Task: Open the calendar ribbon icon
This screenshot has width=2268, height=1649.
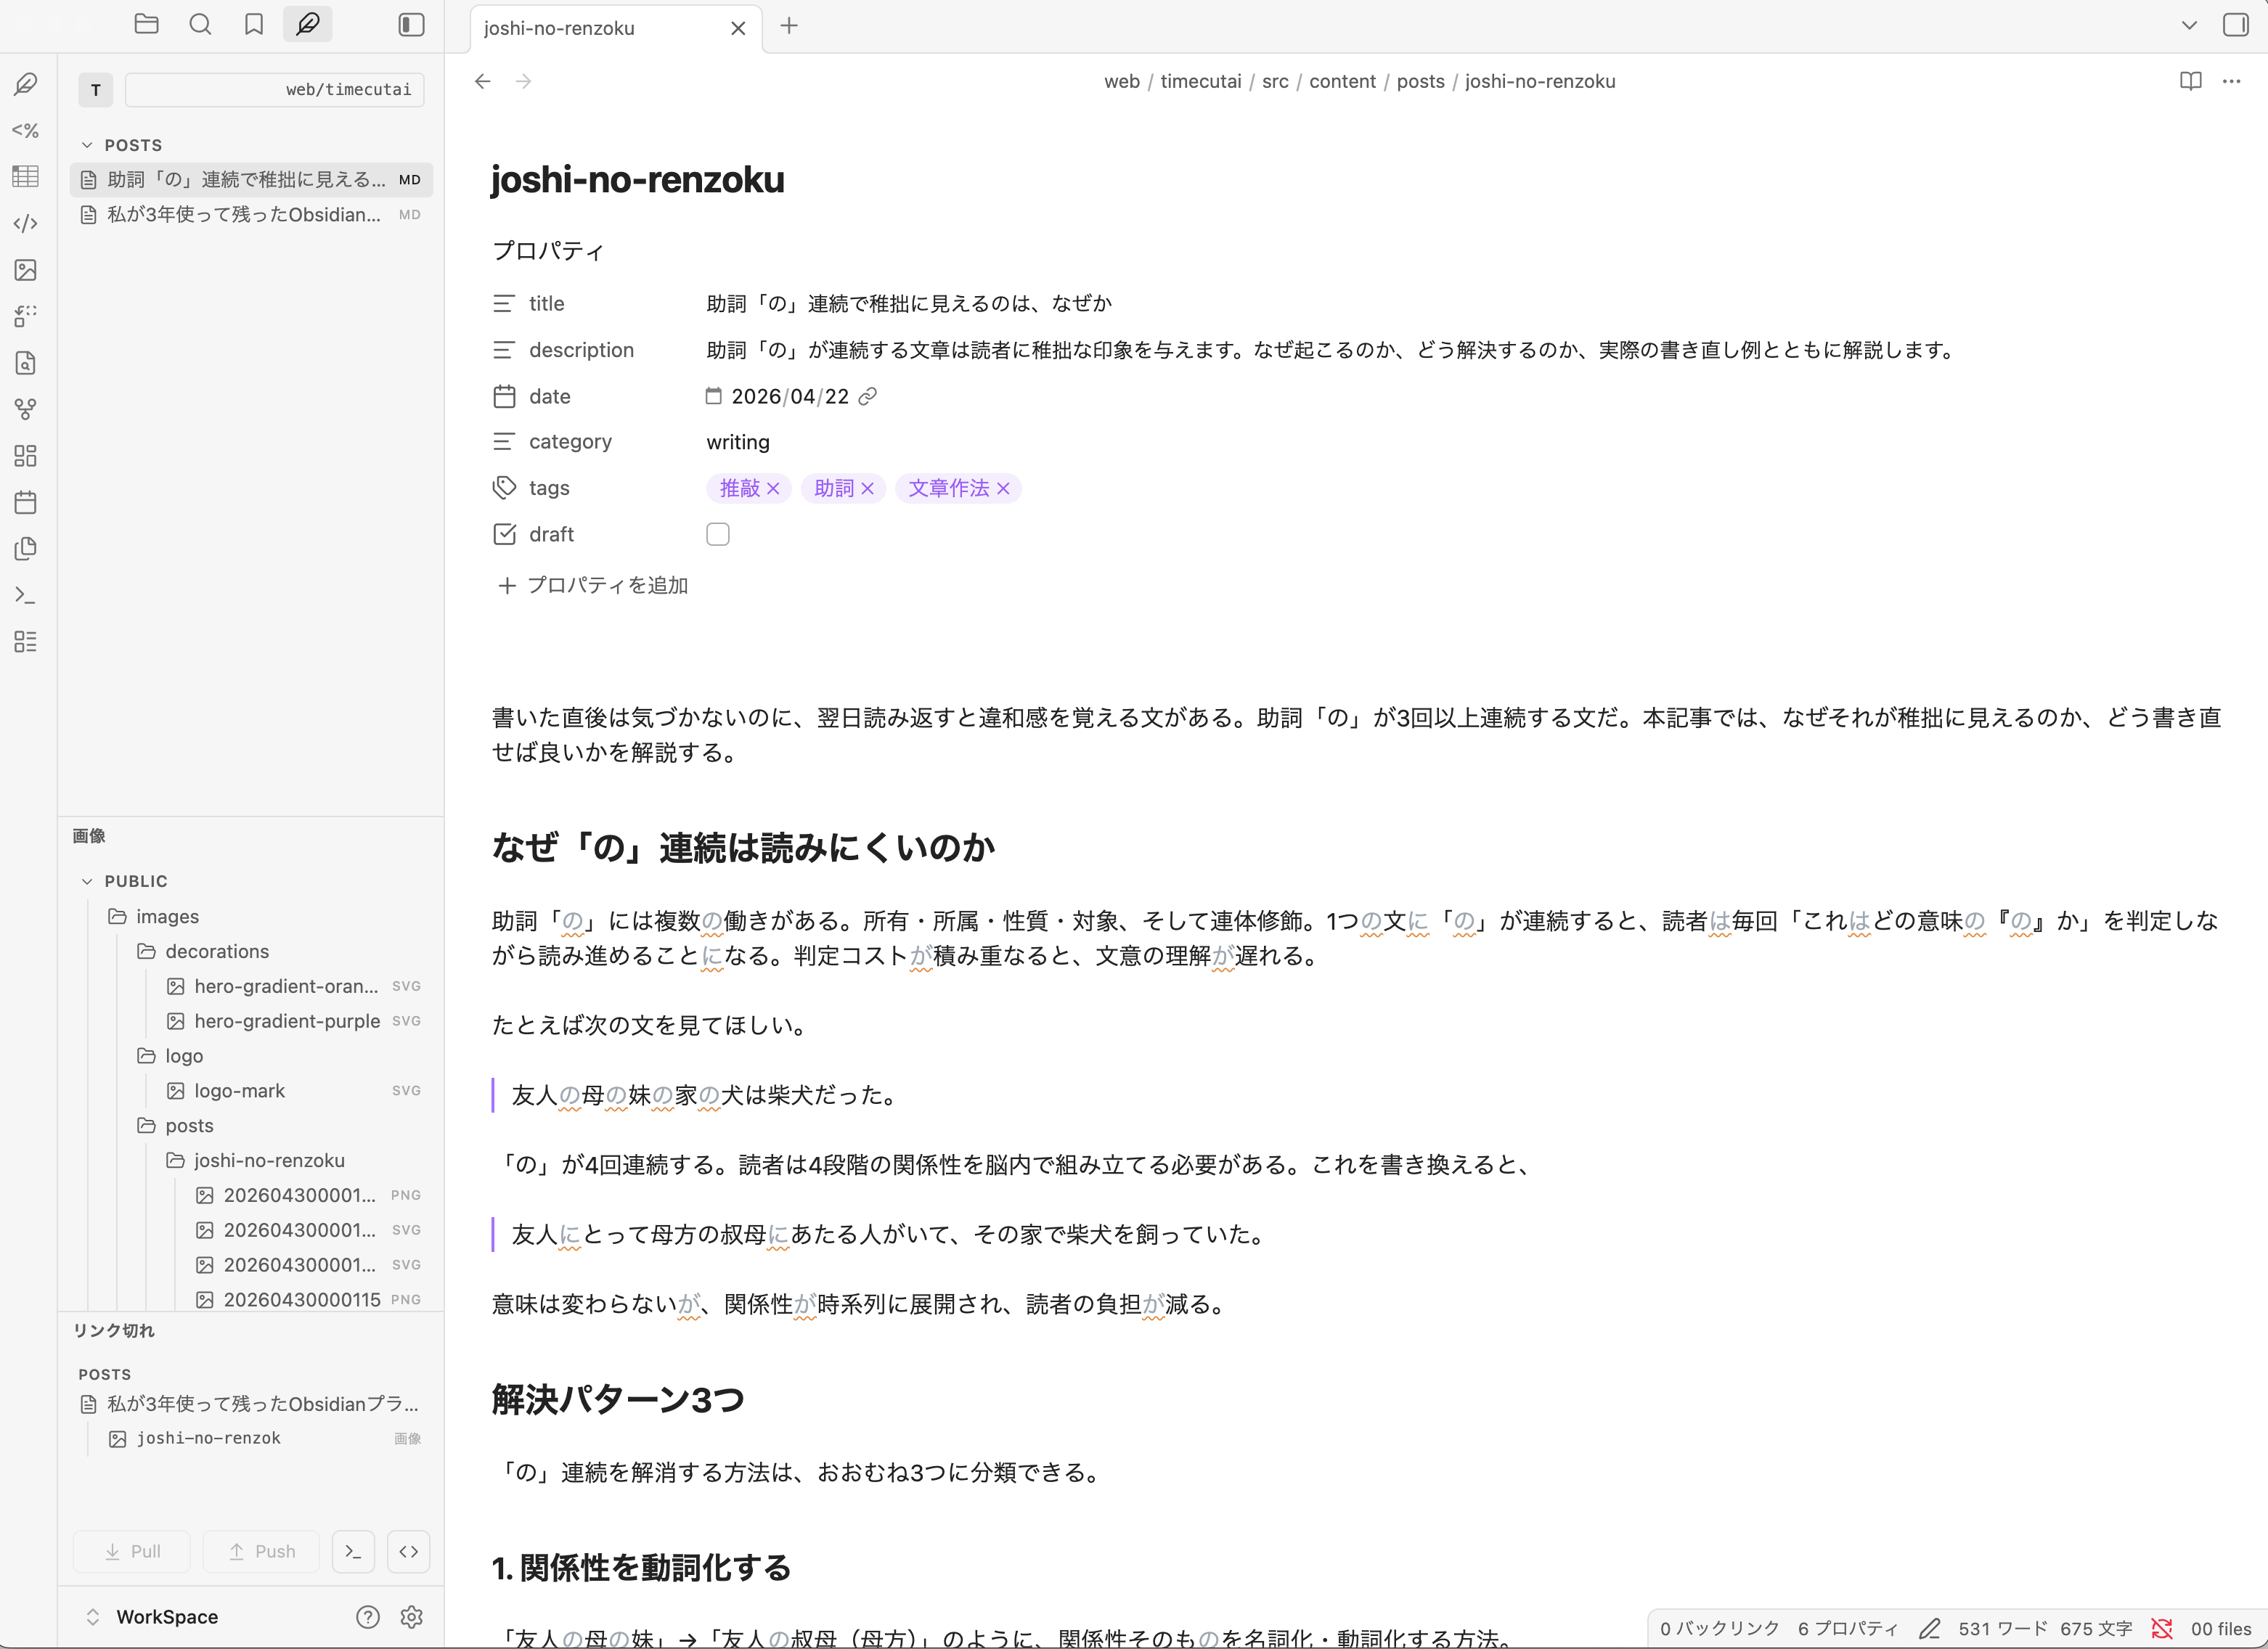Action: tap(26, 502)
